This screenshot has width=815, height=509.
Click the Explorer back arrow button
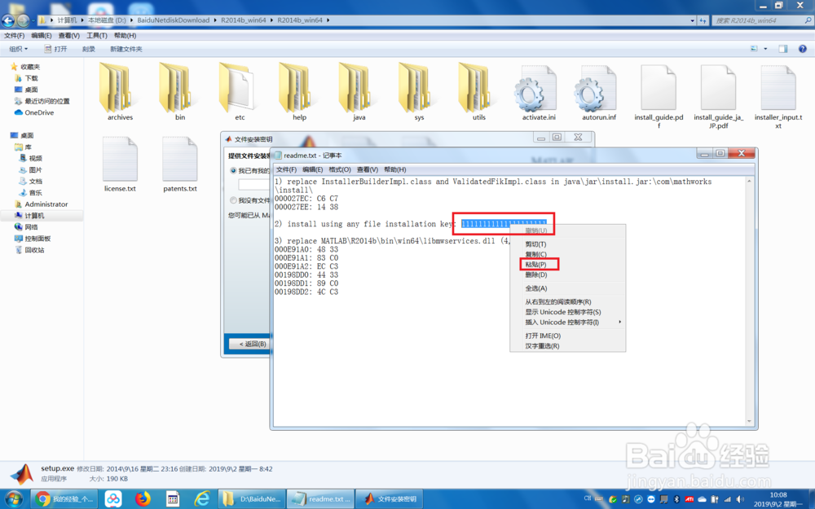coord(8,21)
